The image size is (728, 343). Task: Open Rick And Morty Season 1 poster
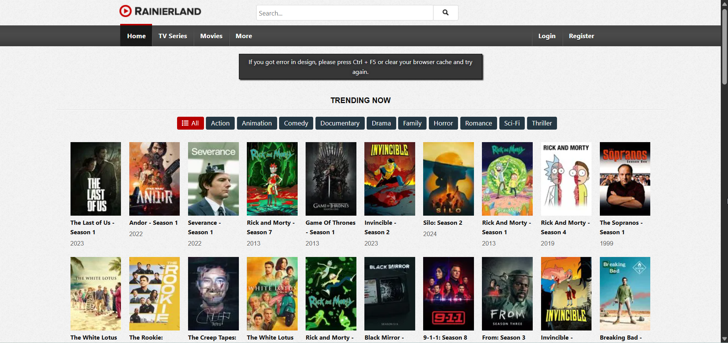507,179
